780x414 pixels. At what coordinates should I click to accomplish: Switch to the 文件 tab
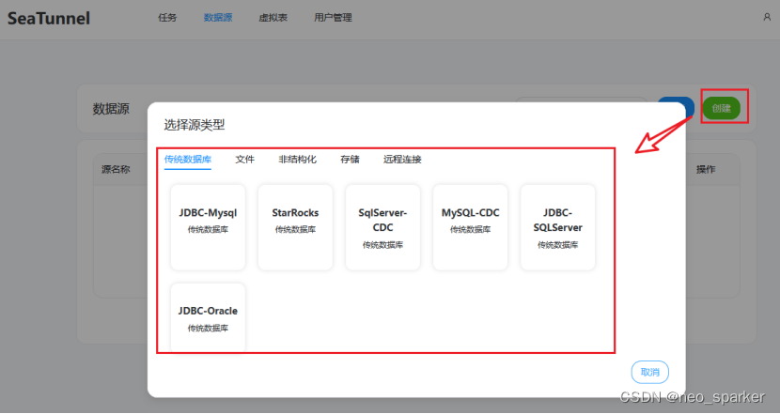tap(244, 160)
